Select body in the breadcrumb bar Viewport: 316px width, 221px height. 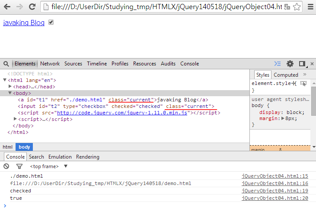(24, 147)
